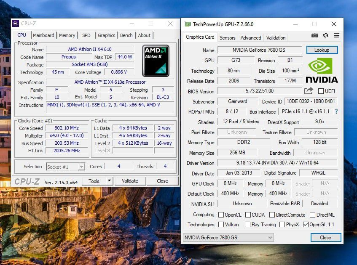Click the Tools button in CPU-Z
Image resolution: width=357 pixels, height=265 pixels.
[94, 181]
